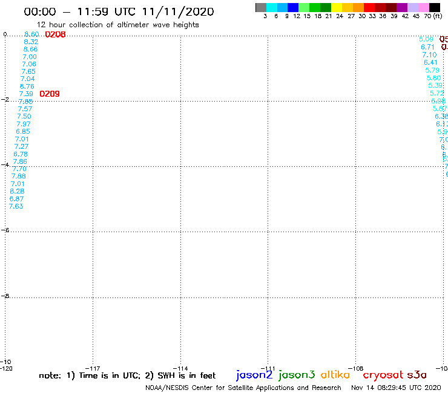Click the latitude axis label -8
This screenshot has width=448, height=393.
tap(5, 296)
